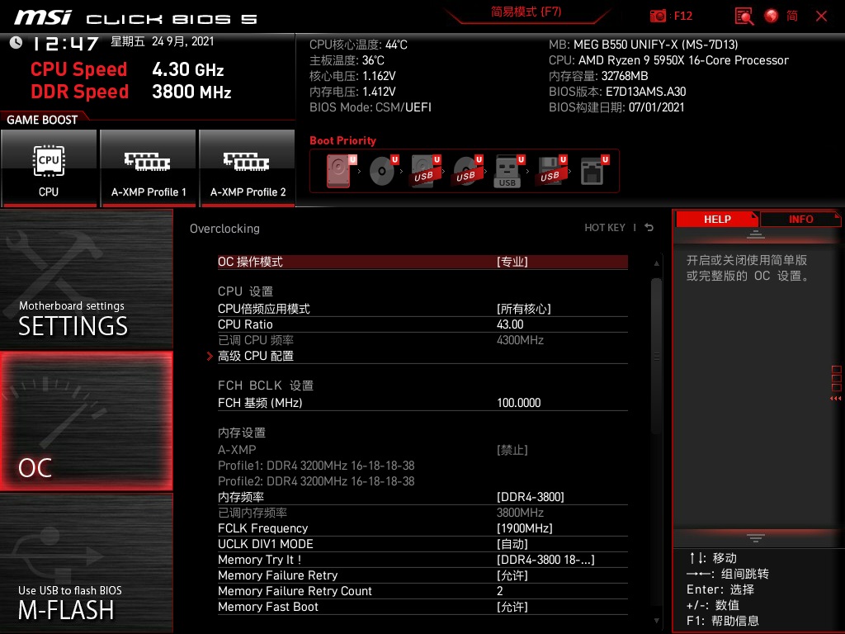Click the adjusted memory frequency 3800MHz row
The width and height of the screenshot is (845, 634).
(x=422, y=513)
